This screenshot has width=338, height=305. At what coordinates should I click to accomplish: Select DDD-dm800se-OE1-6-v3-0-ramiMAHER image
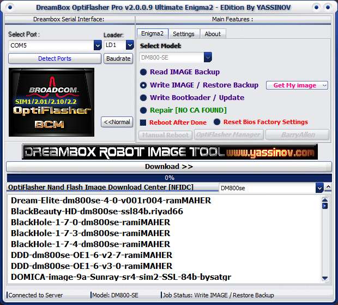point(92,266)
